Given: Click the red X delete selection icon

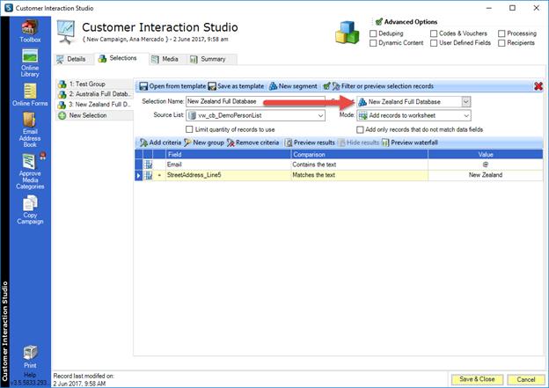Looking at the screenshot, I should pos(538,86).
